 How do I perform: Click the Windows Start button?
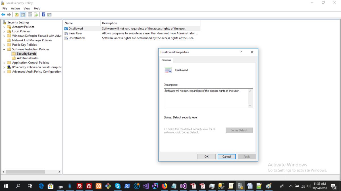pyautogui.click(x=6, y=186)
